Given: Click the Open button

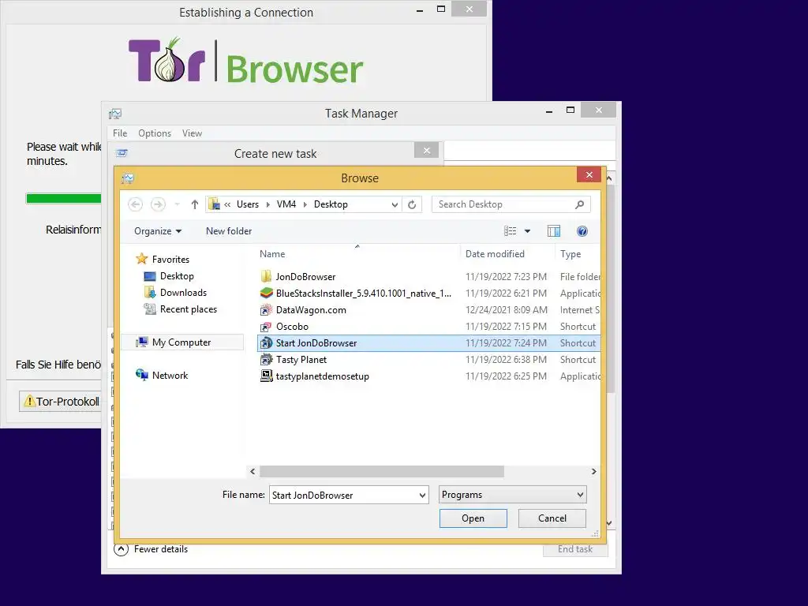Looking at the screenshot, I should 473,518.
